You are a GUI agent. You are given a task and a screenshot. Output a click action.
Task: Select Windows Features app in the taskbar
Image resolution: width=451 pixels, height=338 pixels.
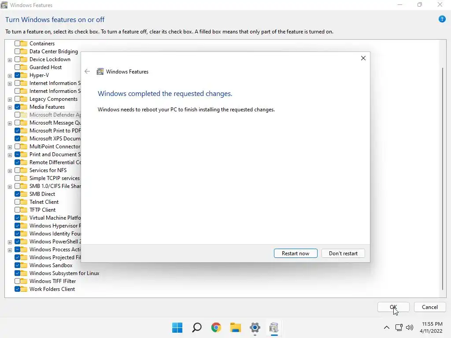click(x=274, y=327)
